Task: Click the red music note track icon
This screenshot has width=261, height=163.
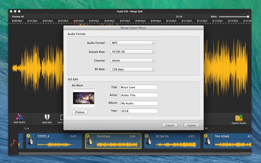Action: pos(13,142)
